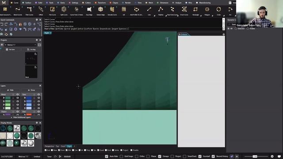This screenshot has height=159, width=283.
Task: Click the Extract Edge tool
Action: point(100,11)
